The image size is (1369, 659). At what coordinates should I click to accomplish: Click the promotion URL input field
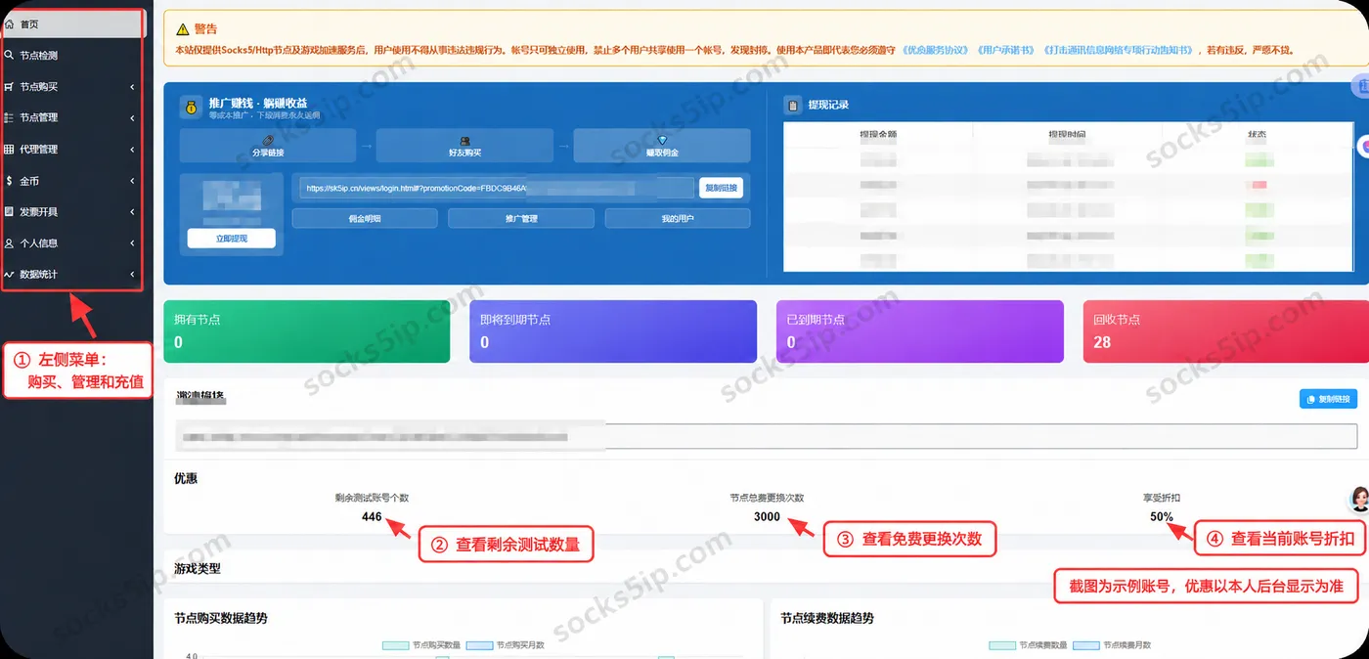497,188
